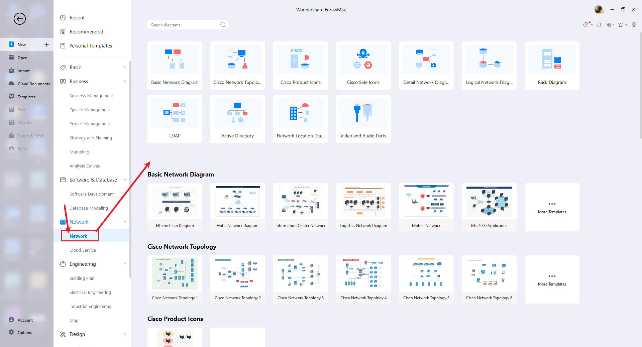Screen dimensions: 642x347
Task: Select the Templates menu item
Action: [27, 97]
